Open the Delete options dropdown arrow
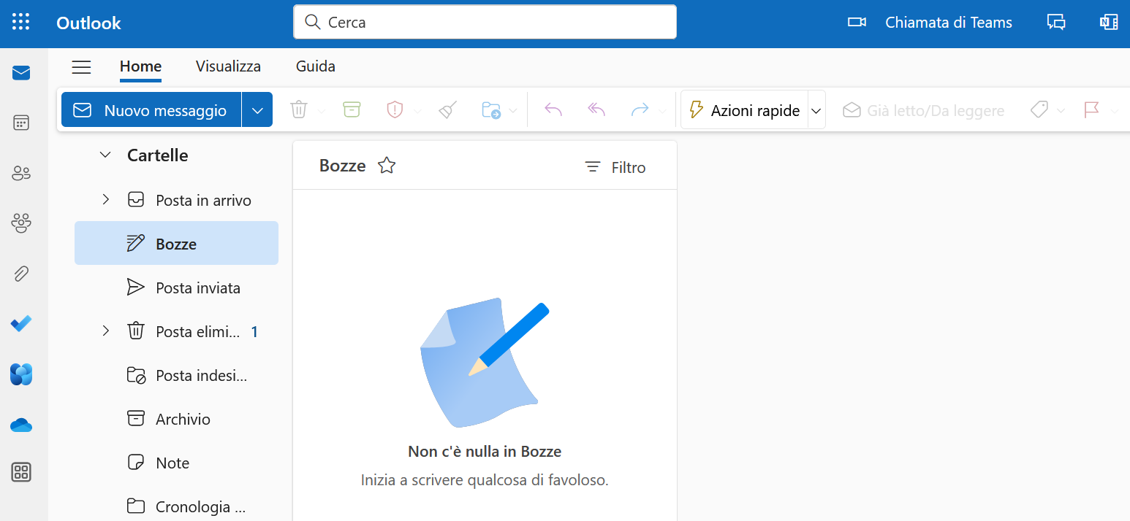The height and width of the screenshot is (521, 1130). point(322,111)
